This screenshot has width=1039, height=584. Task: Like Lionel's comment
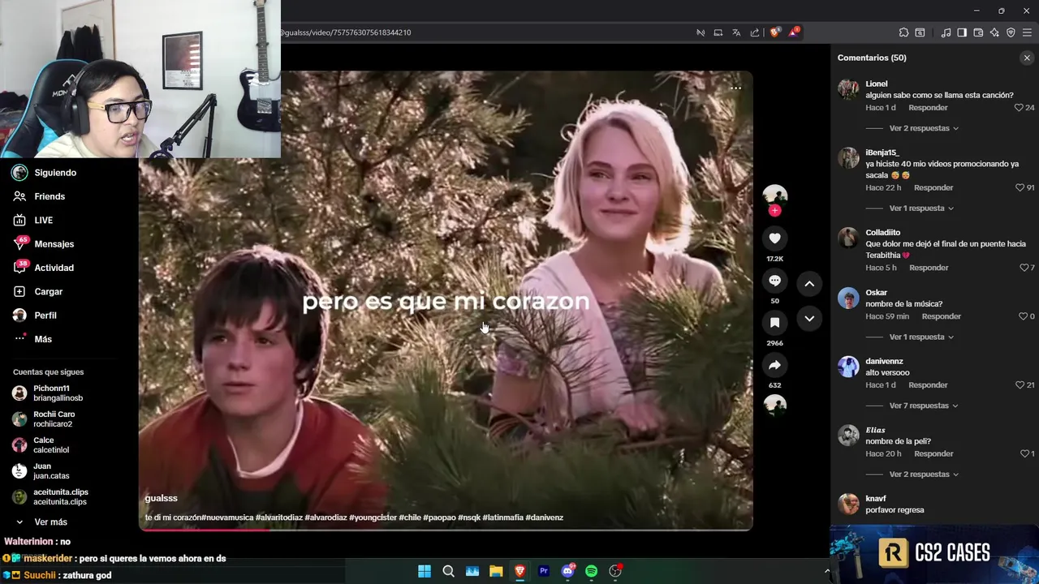(x=1020, y=107)
